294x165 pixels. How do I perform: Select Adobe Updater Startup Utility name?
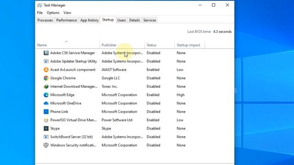click(x=73, y=61)
